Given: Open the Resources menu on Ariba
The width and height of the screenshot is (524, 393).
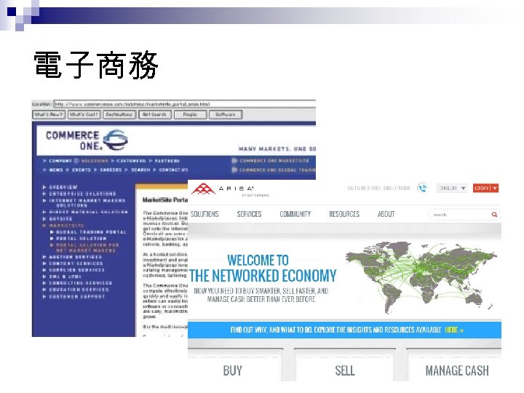Looking at the screenshot, I should (x=344, y=214).
